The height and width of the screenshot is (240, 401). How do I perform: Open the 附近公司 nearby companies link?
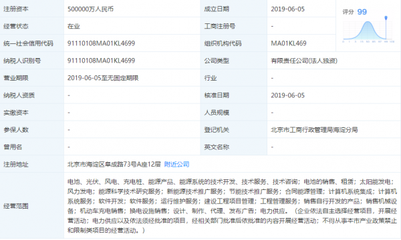click(x=176, y=164)
